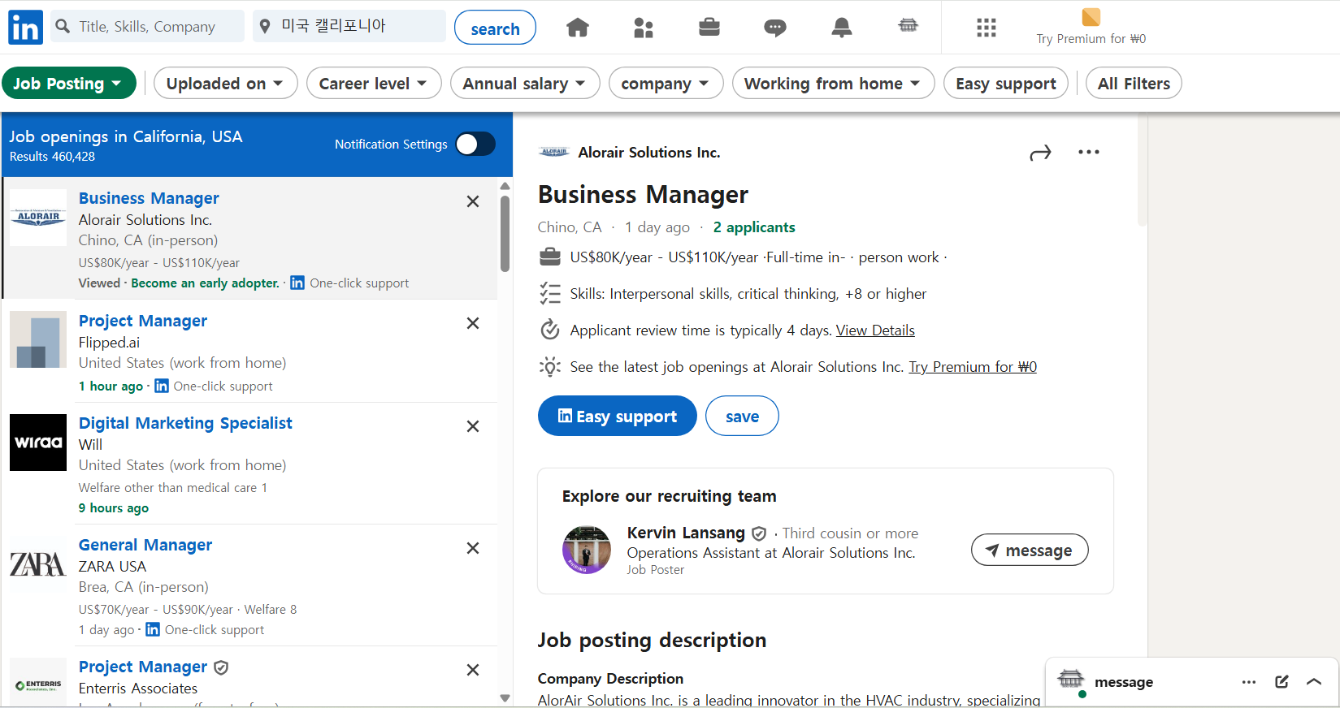The image size is (1340, 708).
Task: Open Alorair Solutions Inc. company name in detail
Action: point(649,152)
